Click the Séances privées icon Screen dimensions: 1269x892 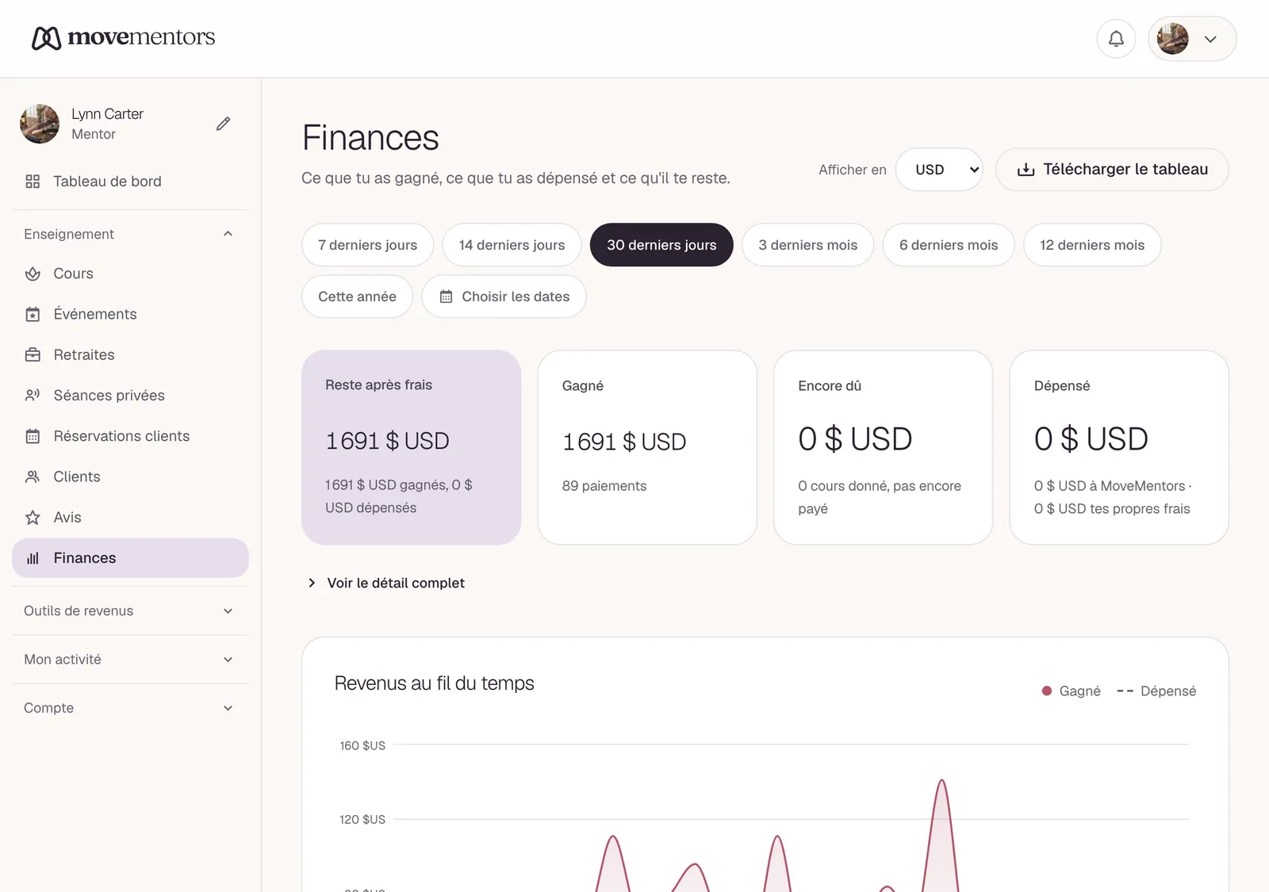tap(33, 395)
